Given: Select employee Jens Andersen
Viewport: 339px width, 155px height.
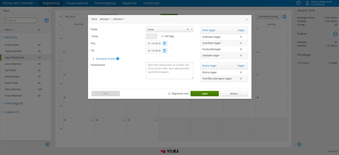Looking at the screenshot, I should [x=26, y=64].
